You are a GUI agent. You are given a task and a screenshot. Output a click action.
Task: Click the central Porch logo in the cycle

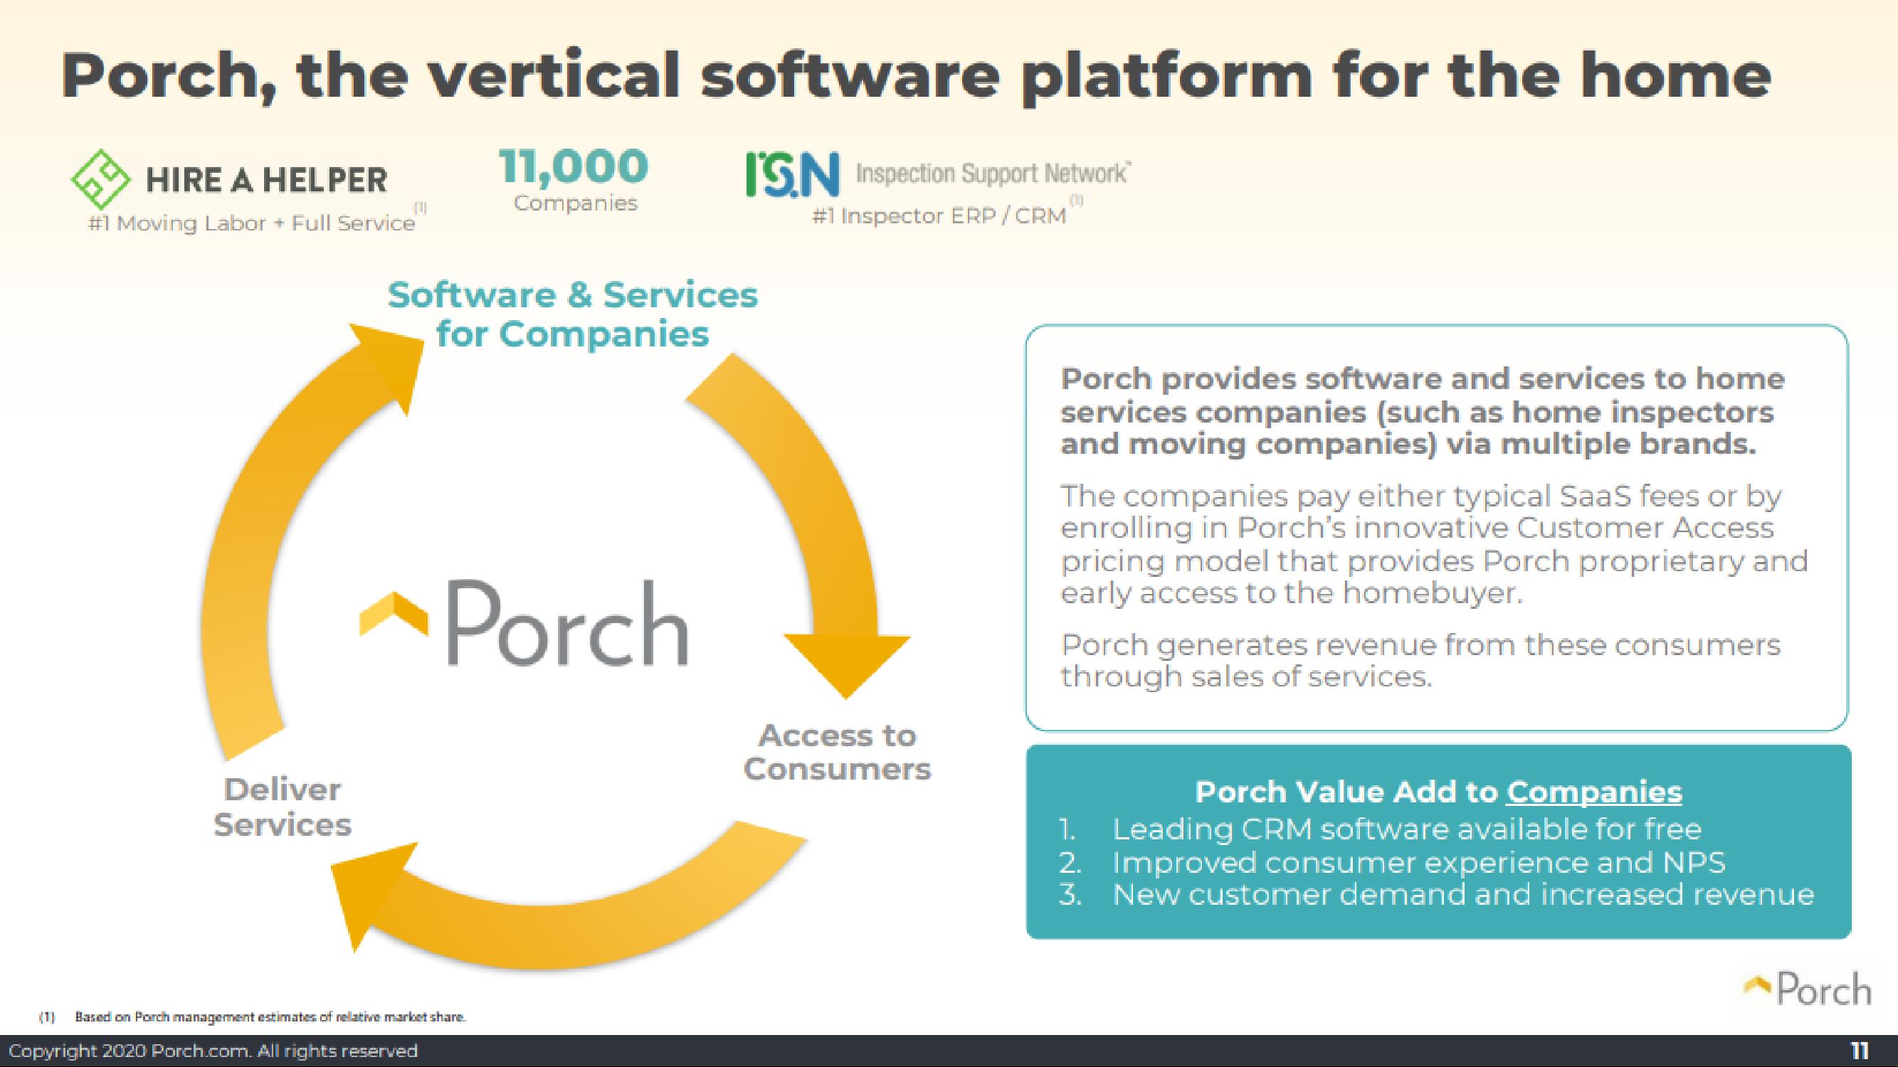point(524,623)
